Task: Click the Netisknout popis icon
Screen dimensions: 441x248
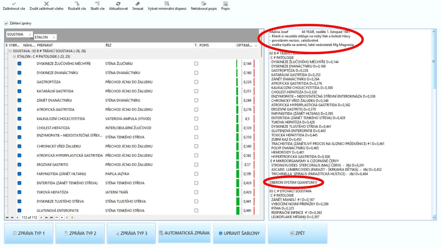Action: click(204, 4)
